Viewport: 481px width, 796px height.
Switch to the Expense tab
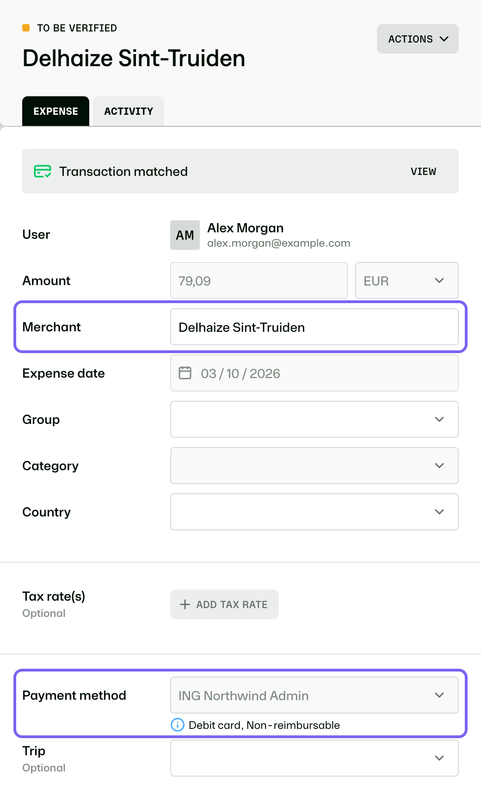click(x=55, y=111)
